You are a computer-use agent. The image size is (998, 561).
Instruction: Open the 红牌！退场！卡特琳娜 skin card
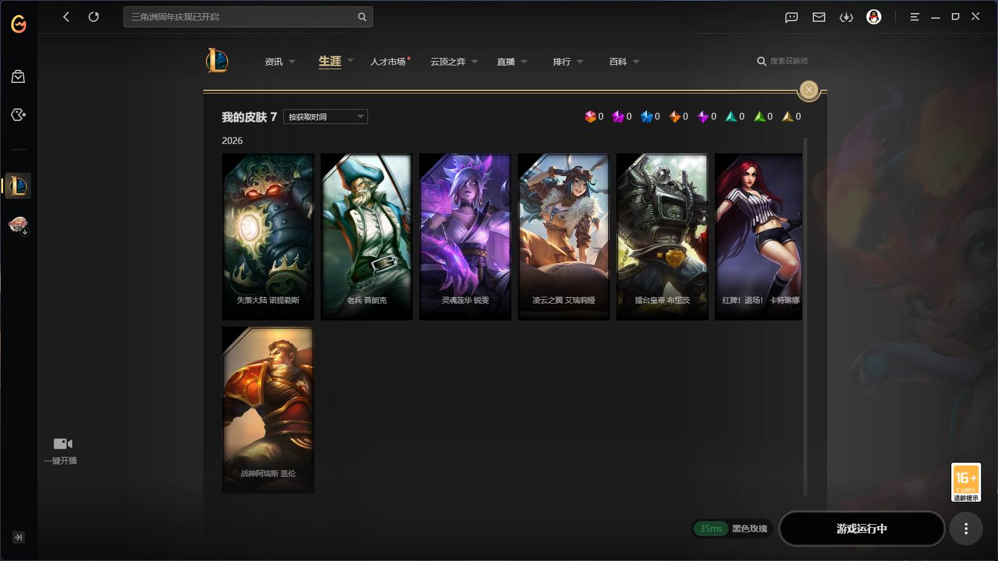tap(758, 237)
